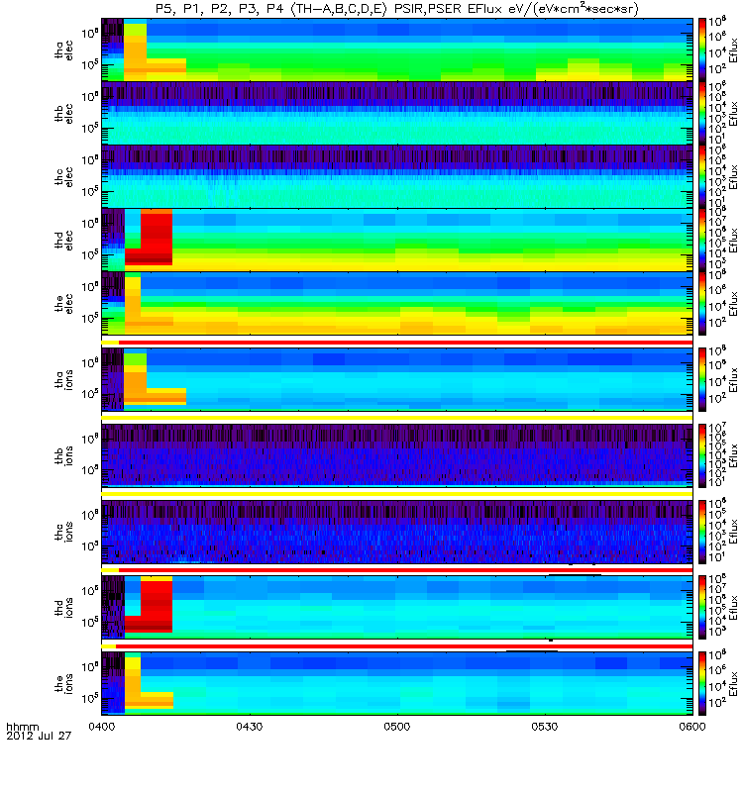Click the Eflux label next to the ions color bar
This screenshot has height=792, width=743.
(x=733, y=683)
